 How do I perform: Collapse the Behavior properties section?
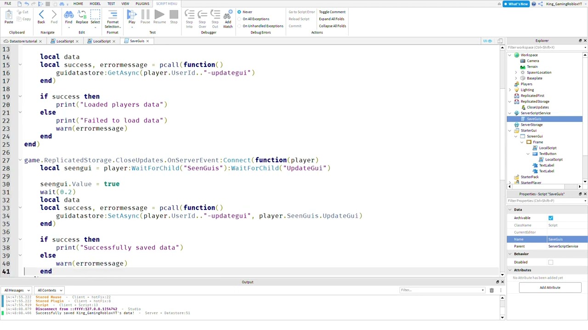click(x=510, y=254)
